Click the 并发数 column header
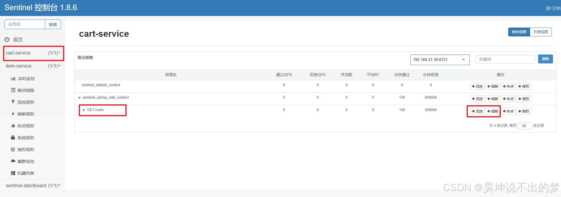 [346, 75]
